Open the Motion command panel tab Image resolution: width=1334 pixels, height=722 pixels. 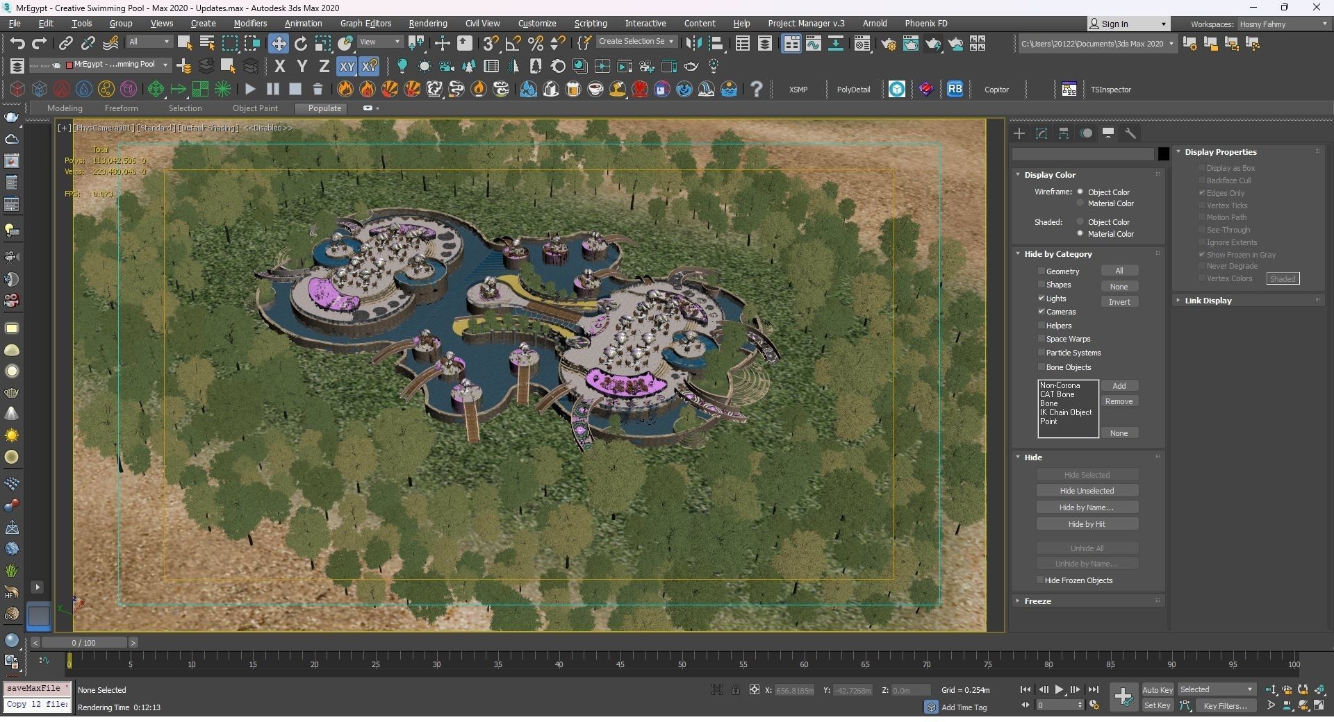tap(1086, 133)
